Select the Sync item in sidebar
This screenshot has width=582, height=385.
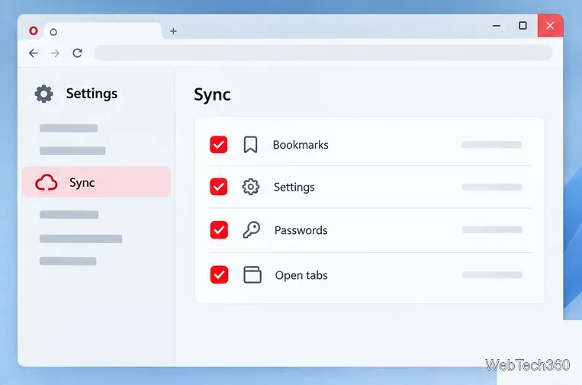pyautogui.click(x=97, y=181)
